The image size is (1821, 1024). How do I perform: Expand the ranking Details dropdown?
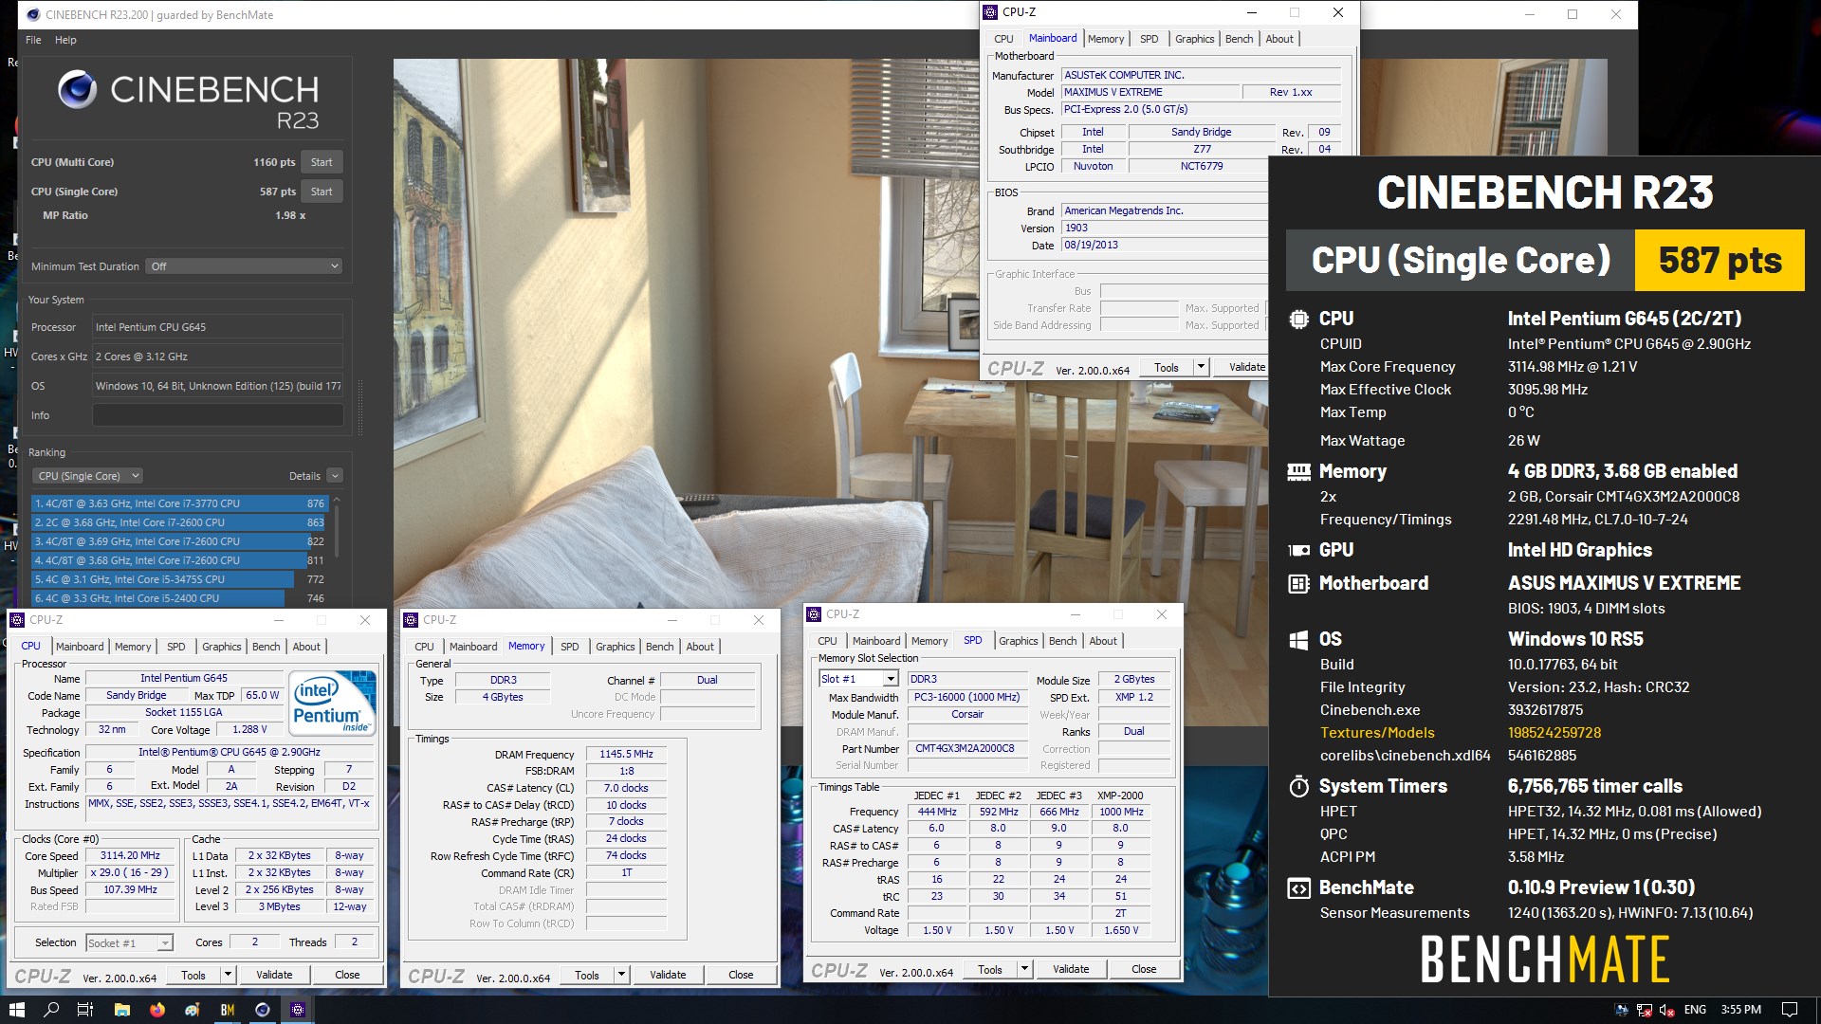pyautogui.click(x=334, y=476)
